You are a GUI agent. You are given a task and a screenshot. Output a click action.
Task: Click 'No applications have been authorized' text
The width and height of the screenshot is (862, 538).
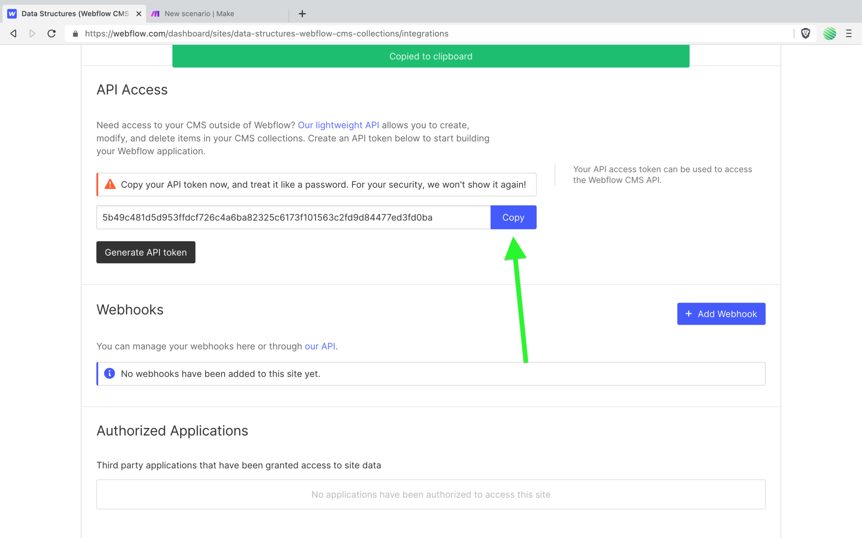[x=431, y=495]
